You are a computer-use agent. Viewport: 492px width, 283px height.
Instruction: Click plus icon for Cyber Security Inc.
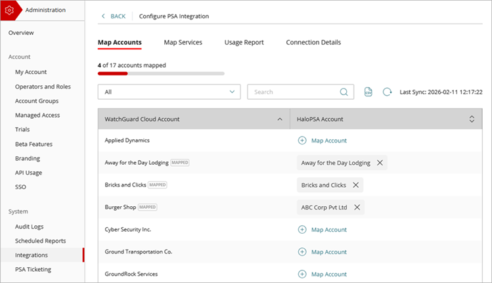point(302,229)
